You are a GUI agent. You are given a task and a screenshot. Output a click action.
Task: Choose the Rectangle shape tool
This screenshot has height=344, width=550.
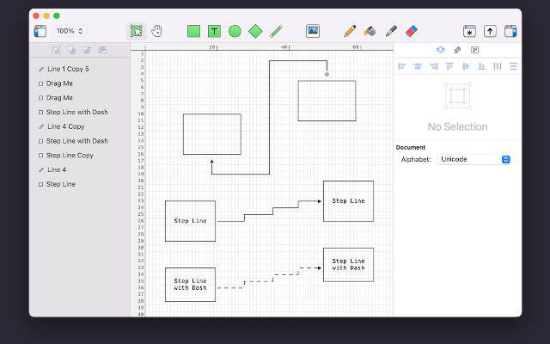(193, 31)
